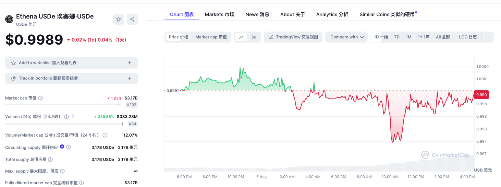The image size is (501, 187).
Task: Select the 7D time range
Action: [397, 37]
